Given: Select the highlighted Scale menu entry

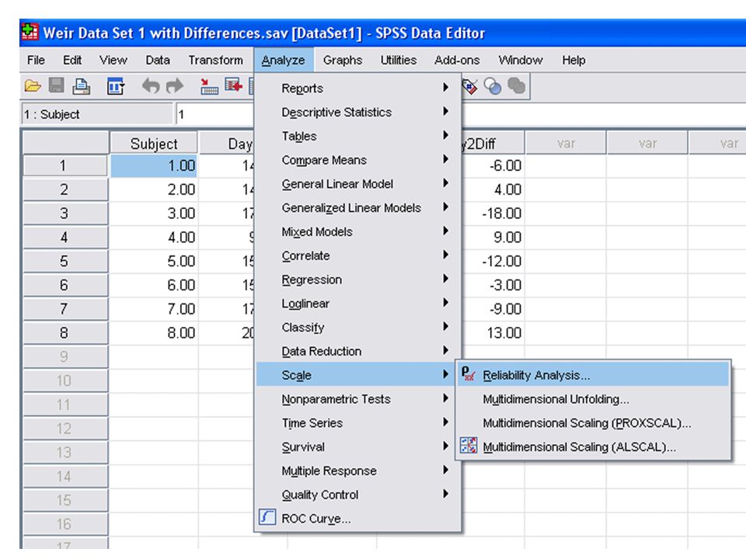Looking at the screenshot, I should (x=355, y=374).
